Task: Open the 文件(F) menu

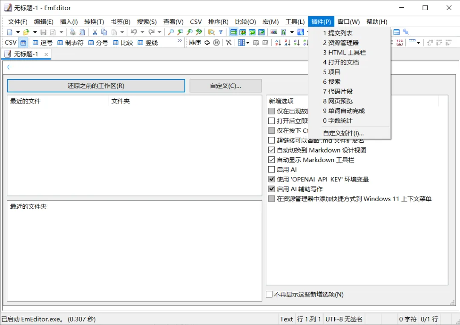Action: coord(17,22)
